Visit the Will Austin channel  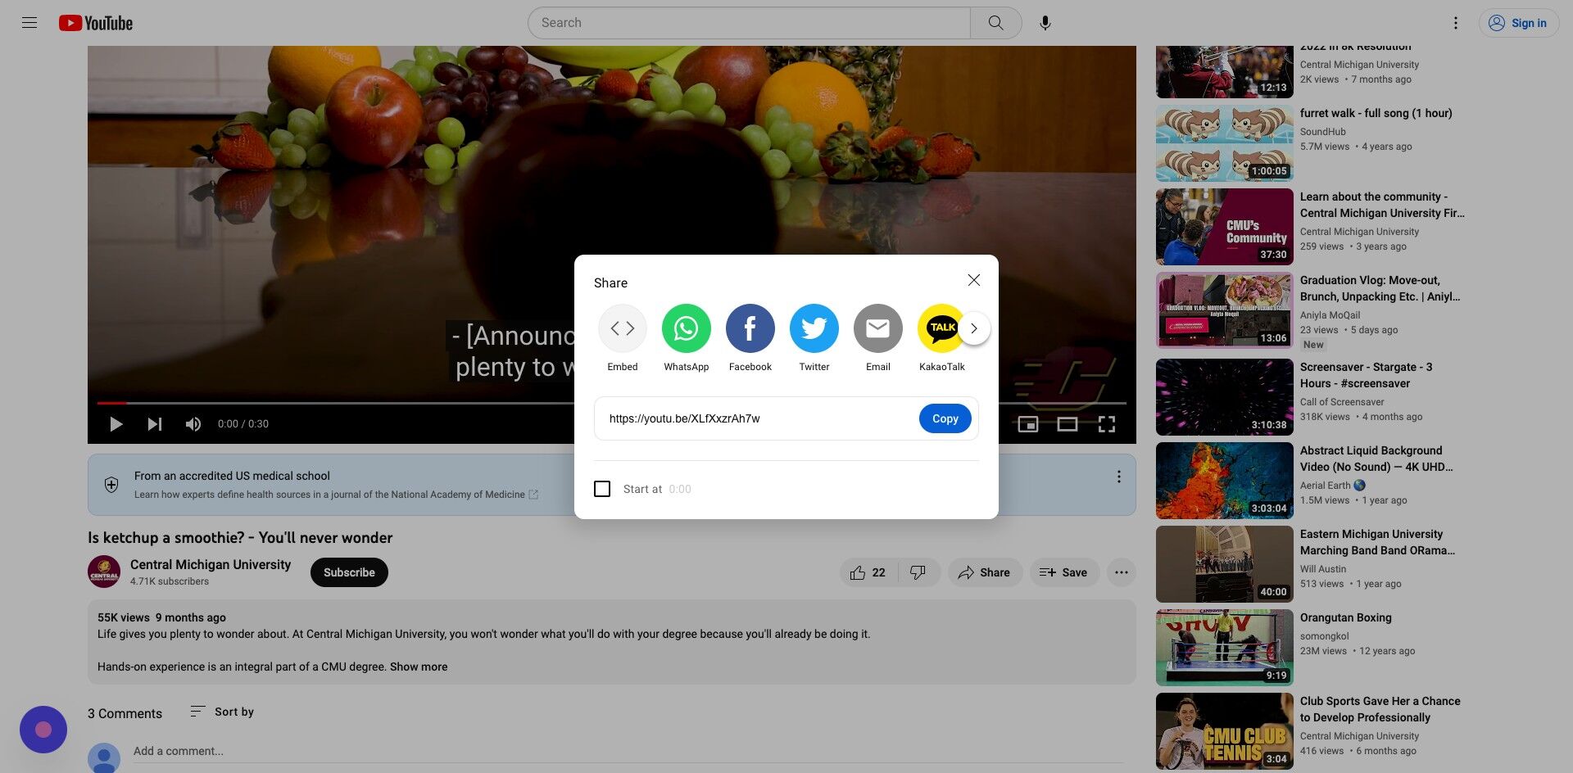1323,569
